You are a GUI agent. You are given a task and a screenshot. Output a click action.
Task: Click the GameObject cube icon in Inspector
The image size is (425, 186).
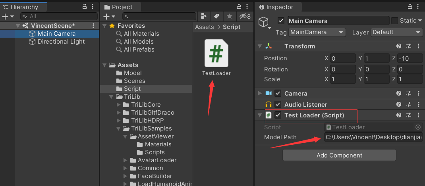(x=263, y=22)
